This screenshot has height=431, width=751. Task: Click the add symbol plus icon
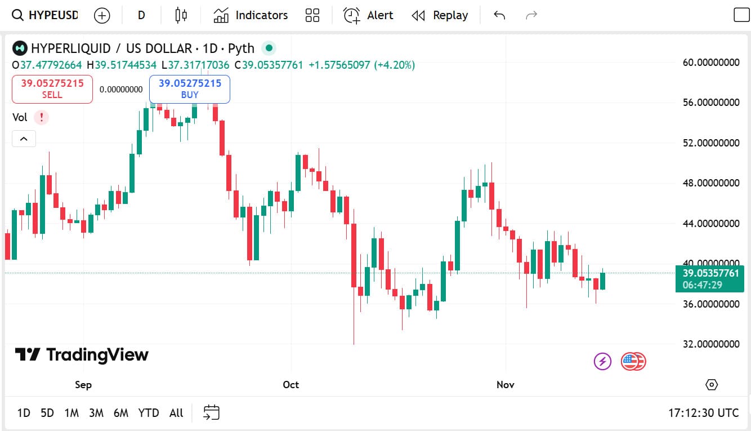[102, 15]
